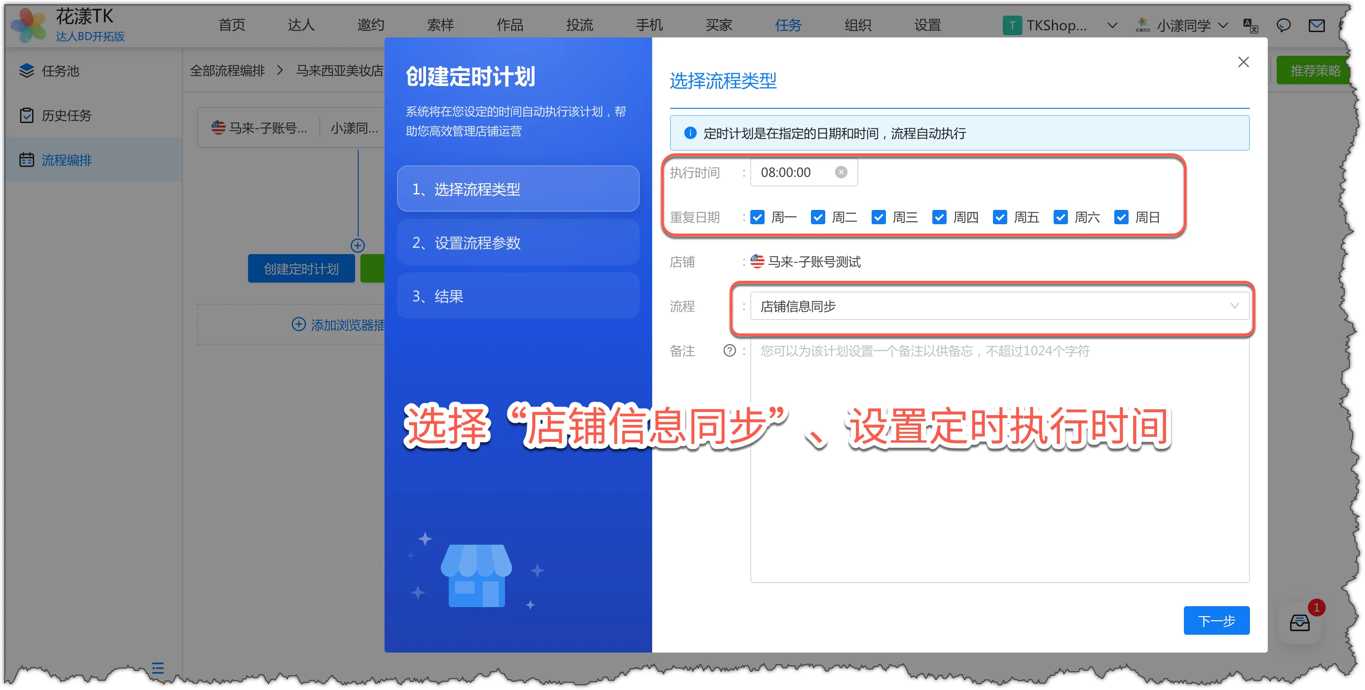
Task: Open the inbox tray icon with badge
Action: [x=1299, y=623]
